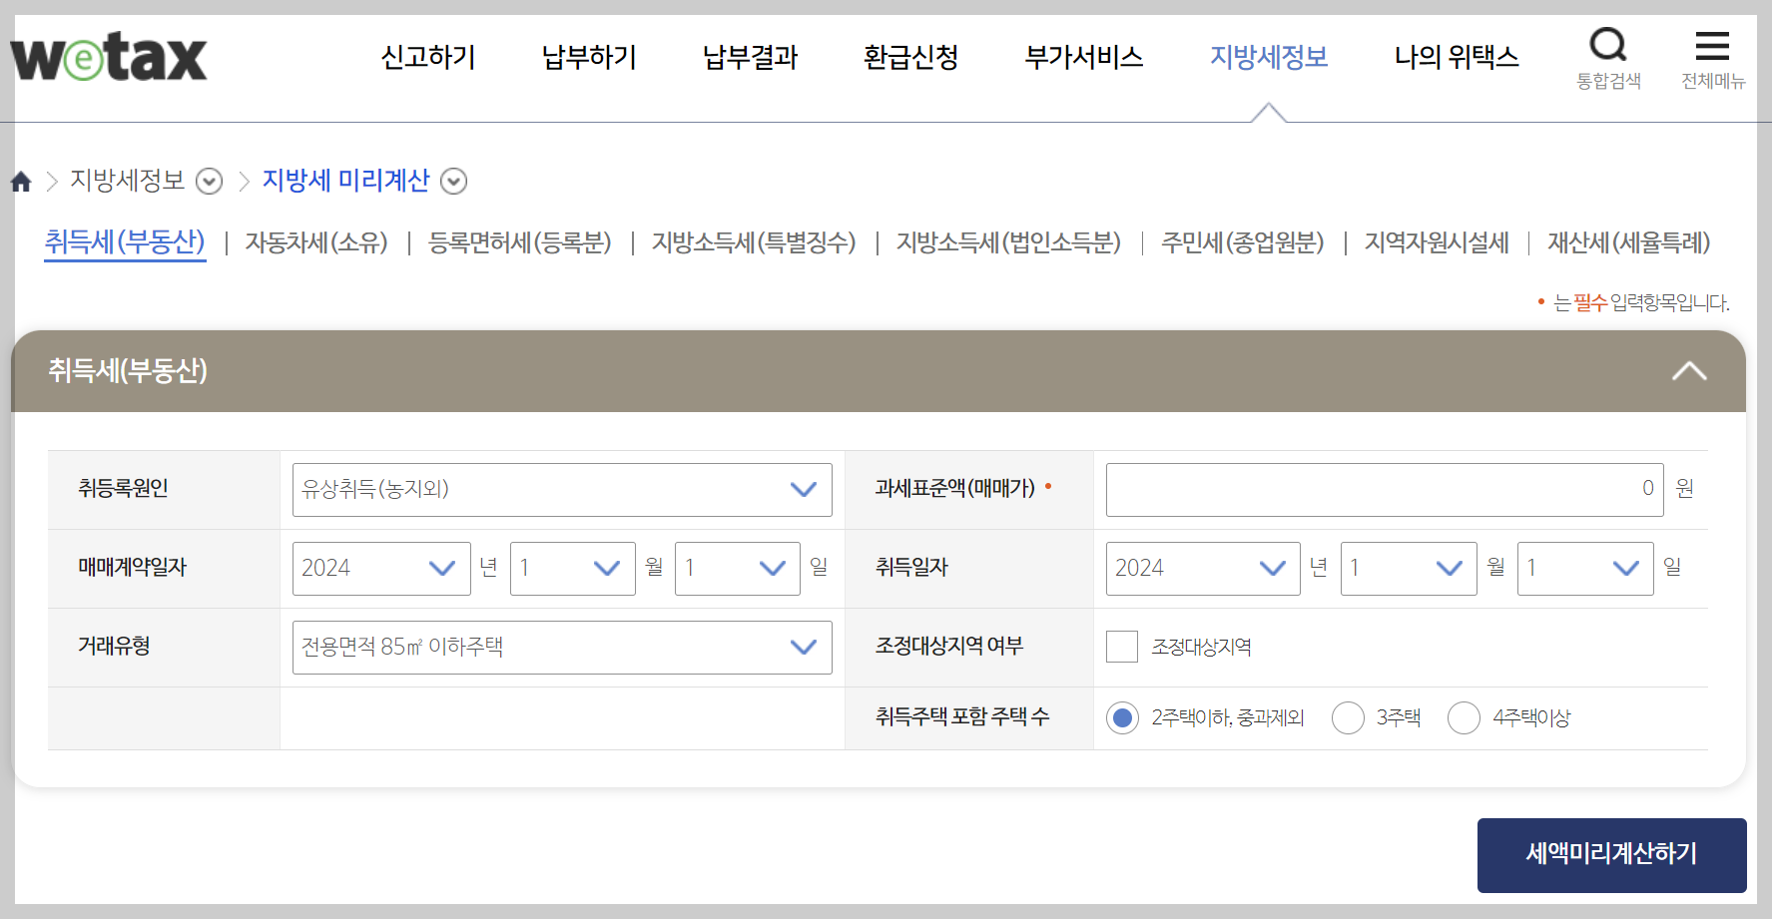This screenshot has height=919, width=1772.
Task: Switch to 지방소득세(법인소득분) tab
Action: coord(1008,242)
